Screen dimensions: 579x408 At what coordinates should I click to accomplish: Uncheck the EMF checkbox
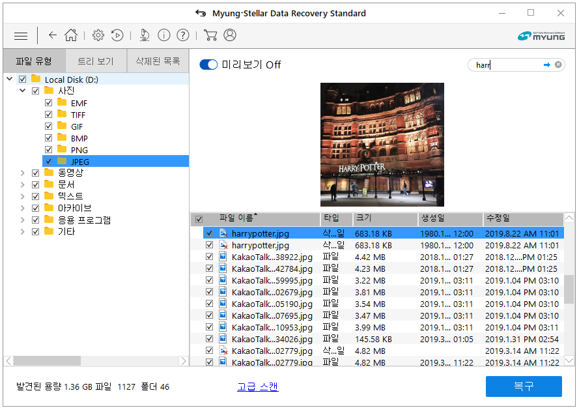tap(48, 103)
